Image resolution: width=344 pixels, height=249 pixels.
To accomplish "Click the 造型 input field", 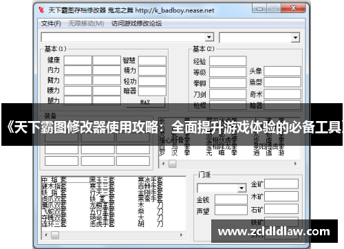I will tap(282, 82).
